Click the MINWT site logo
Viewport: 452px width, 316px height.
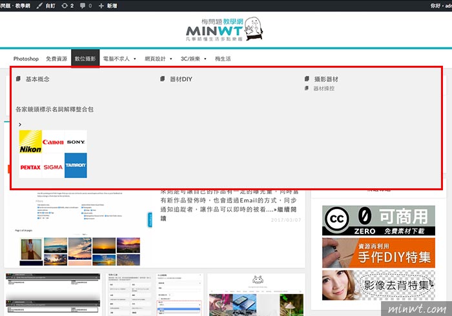(214, 30)
